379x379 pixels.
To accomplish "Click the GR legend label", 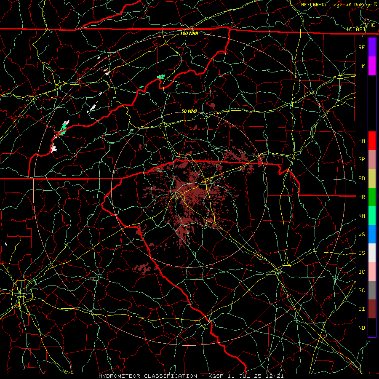I will 361,160.
